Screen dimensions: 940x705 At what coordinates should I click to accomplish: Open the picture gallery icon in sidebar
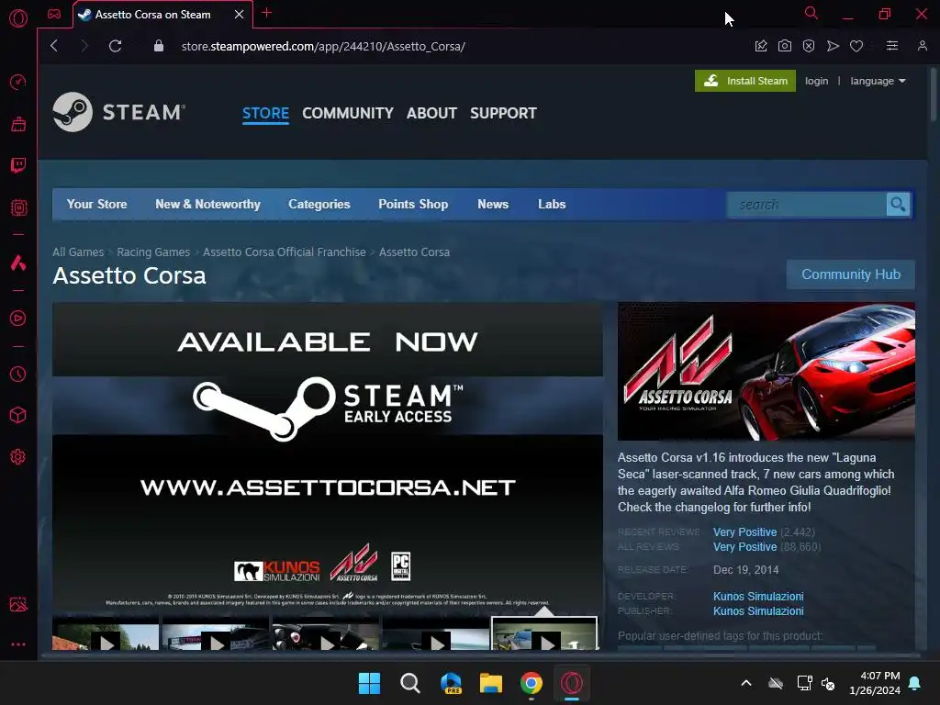(18, 604)
